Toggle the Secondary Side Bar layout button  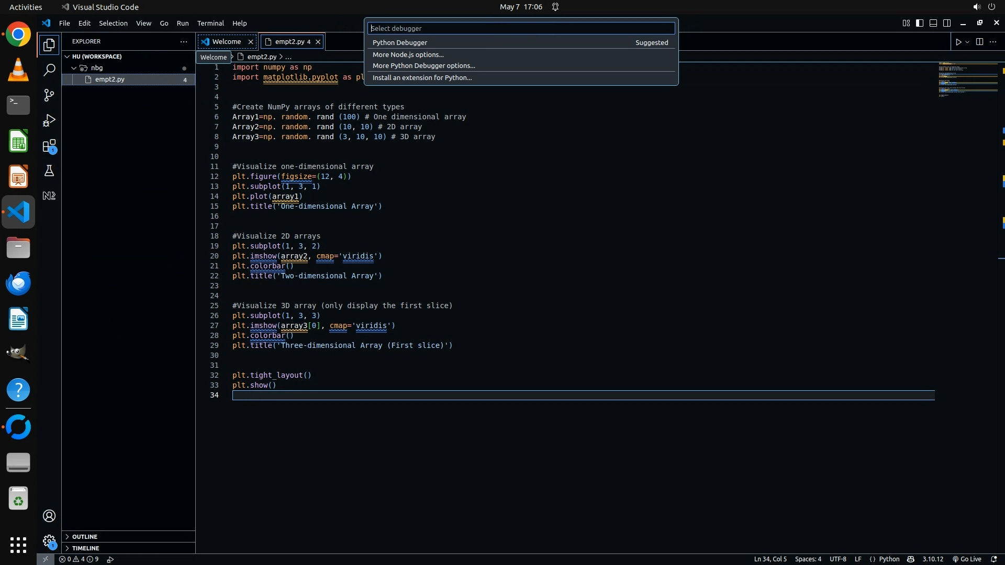[x=947, y=23]
